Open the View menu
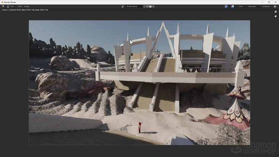Viewport: 279px width, 157px height. (20, 6)
